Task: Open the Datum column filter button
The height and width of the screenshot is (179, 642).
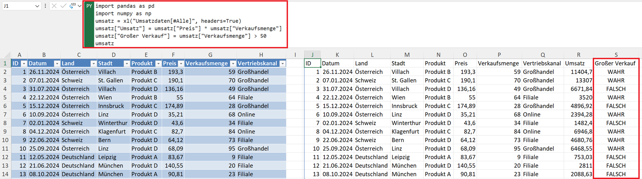Action: (57, 63)
